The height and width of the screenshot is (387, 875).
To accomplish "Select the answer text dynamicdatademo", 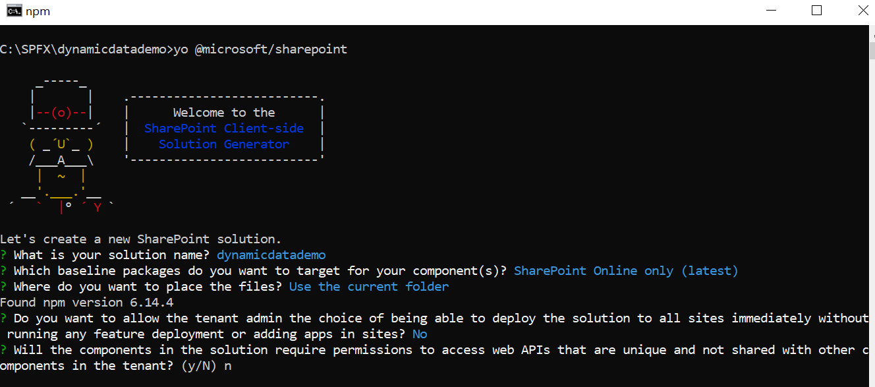I will point(271,254).
